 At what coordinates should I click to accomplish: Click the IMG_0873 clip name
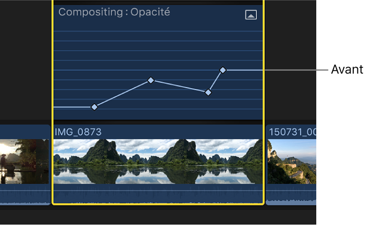pos(78,132)
